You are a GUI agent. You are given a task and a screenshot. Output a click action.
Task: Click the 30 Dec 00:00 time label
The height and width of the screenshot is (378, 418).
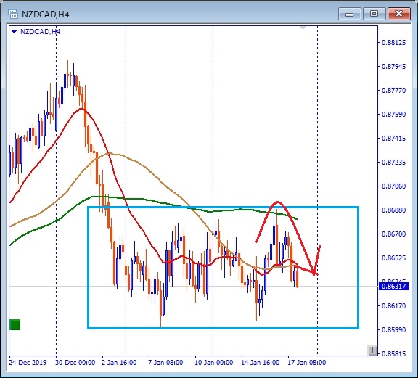point(75,363)
